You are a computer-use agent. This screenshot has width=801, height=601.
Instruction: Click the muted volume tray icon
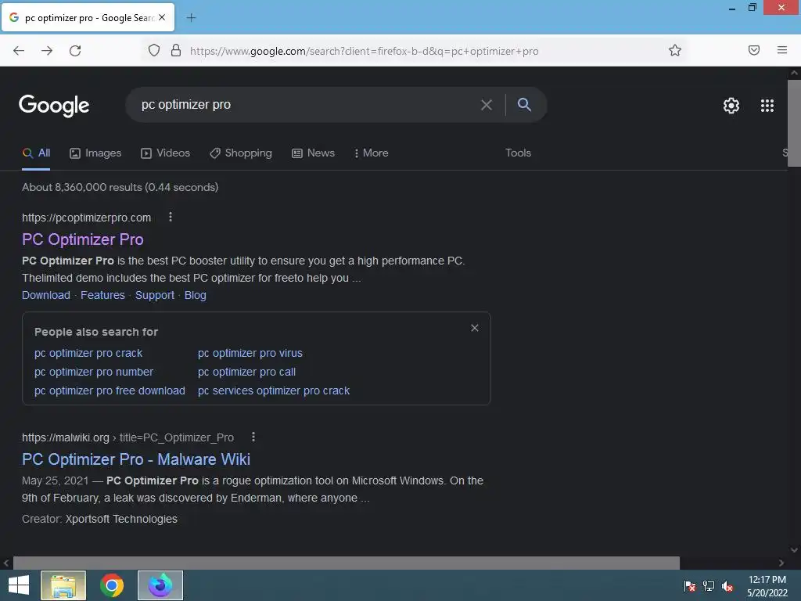(x=727, y=586)
